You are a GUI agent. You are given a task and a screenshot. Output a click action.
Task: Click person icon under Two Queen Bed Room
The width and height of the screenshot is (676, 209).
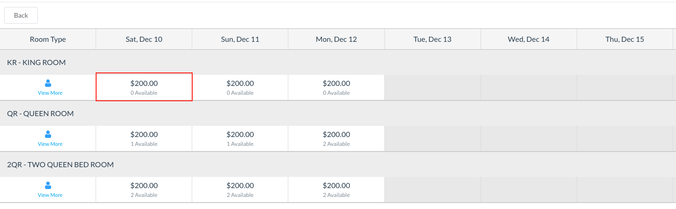point(48,185)
